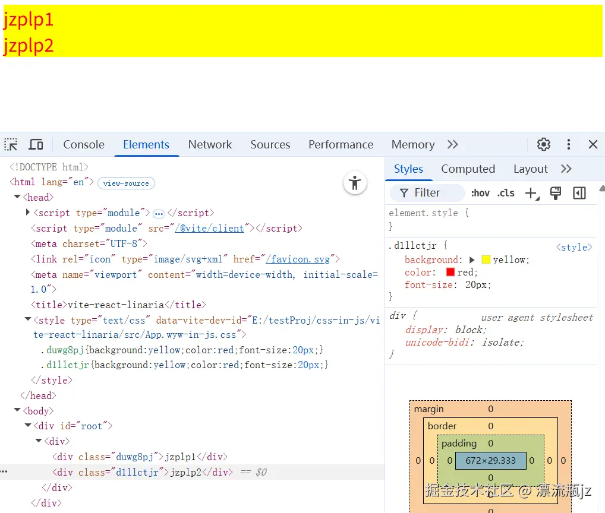Open the Computed styles tab

coord(468,169)
